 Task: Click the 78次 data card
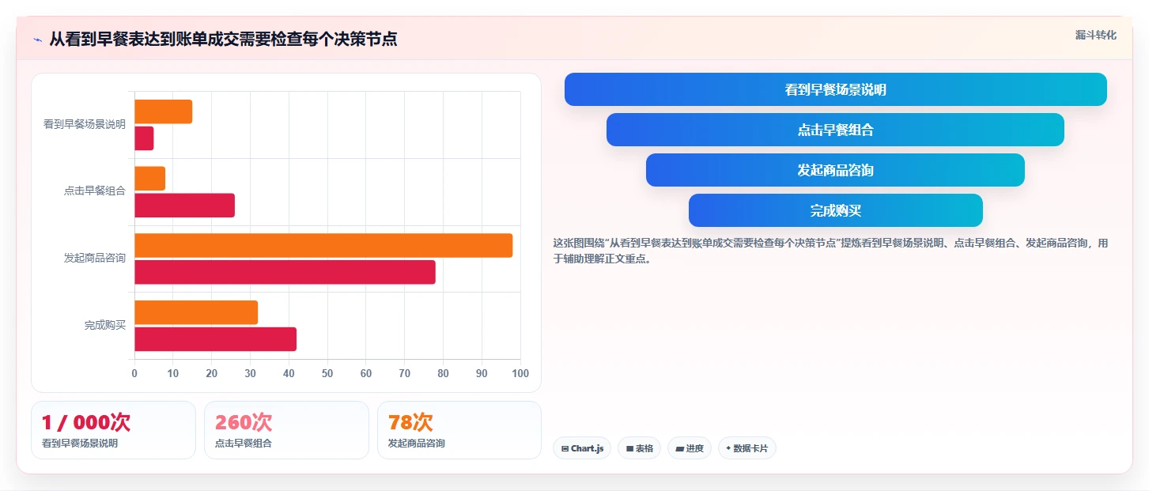(459, 430)
